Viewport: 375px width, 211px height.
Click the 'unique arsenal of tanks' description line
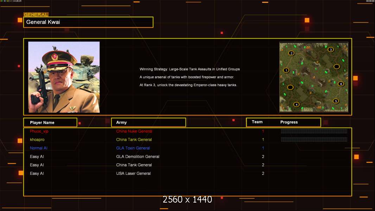point(187,77)
